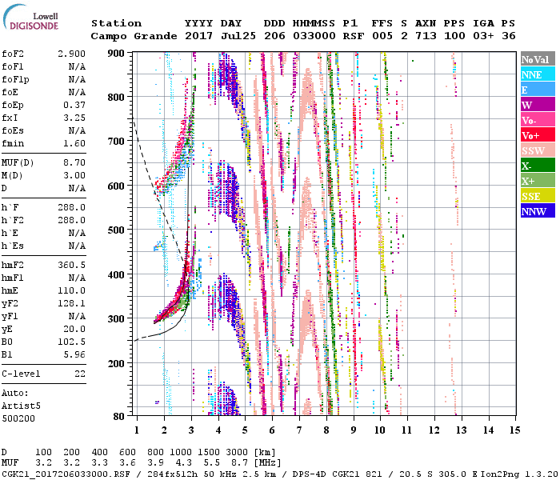560x480 pixels.
Task: Select the C-level value 22
Action: click(x=78, y=374)
